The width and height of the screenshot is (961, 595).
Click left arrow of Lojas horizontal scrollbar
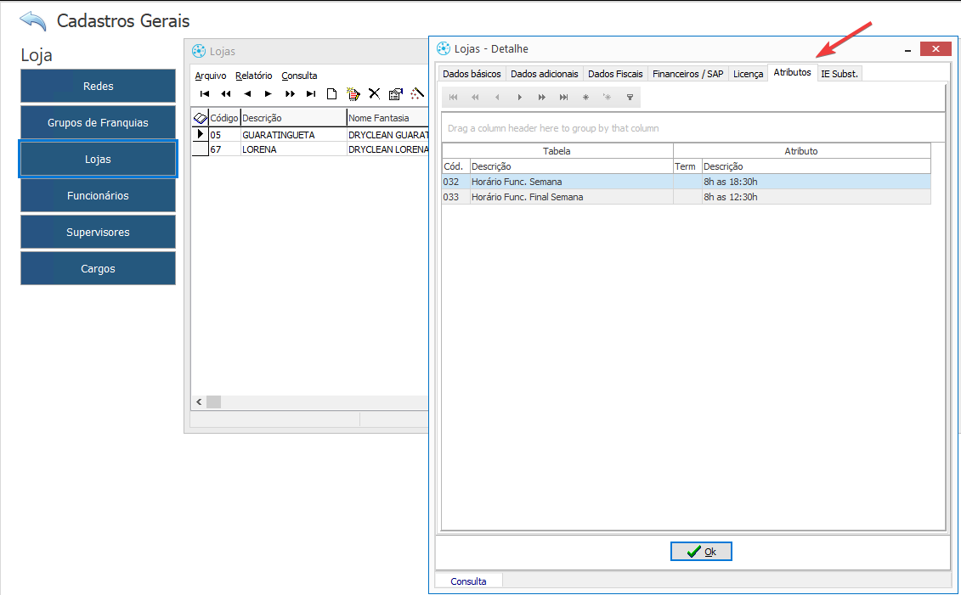click(x=199, y=401)
